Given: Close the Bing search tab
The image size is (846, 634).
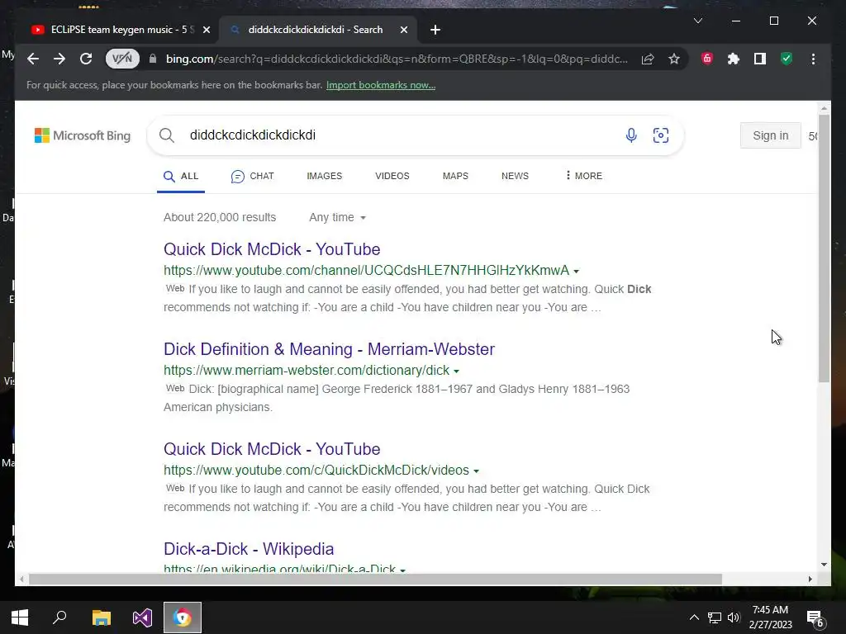Looking at the screenshot, I should click(x=403, y=30).
